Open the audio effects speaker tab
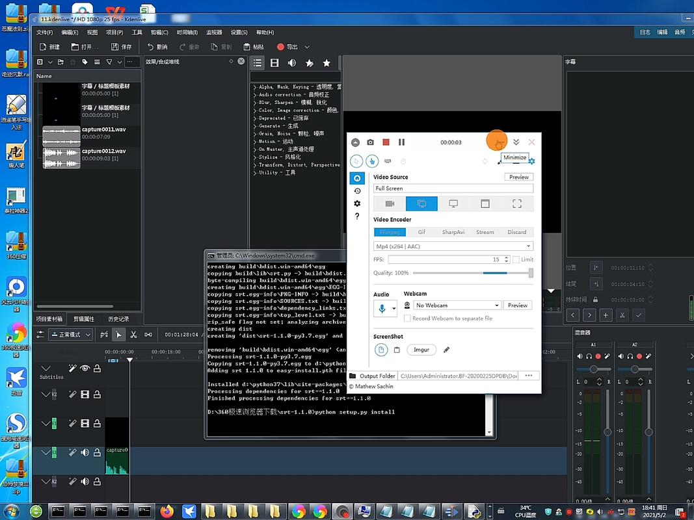This screenshot has height=520, width=694. pos(292,63)
